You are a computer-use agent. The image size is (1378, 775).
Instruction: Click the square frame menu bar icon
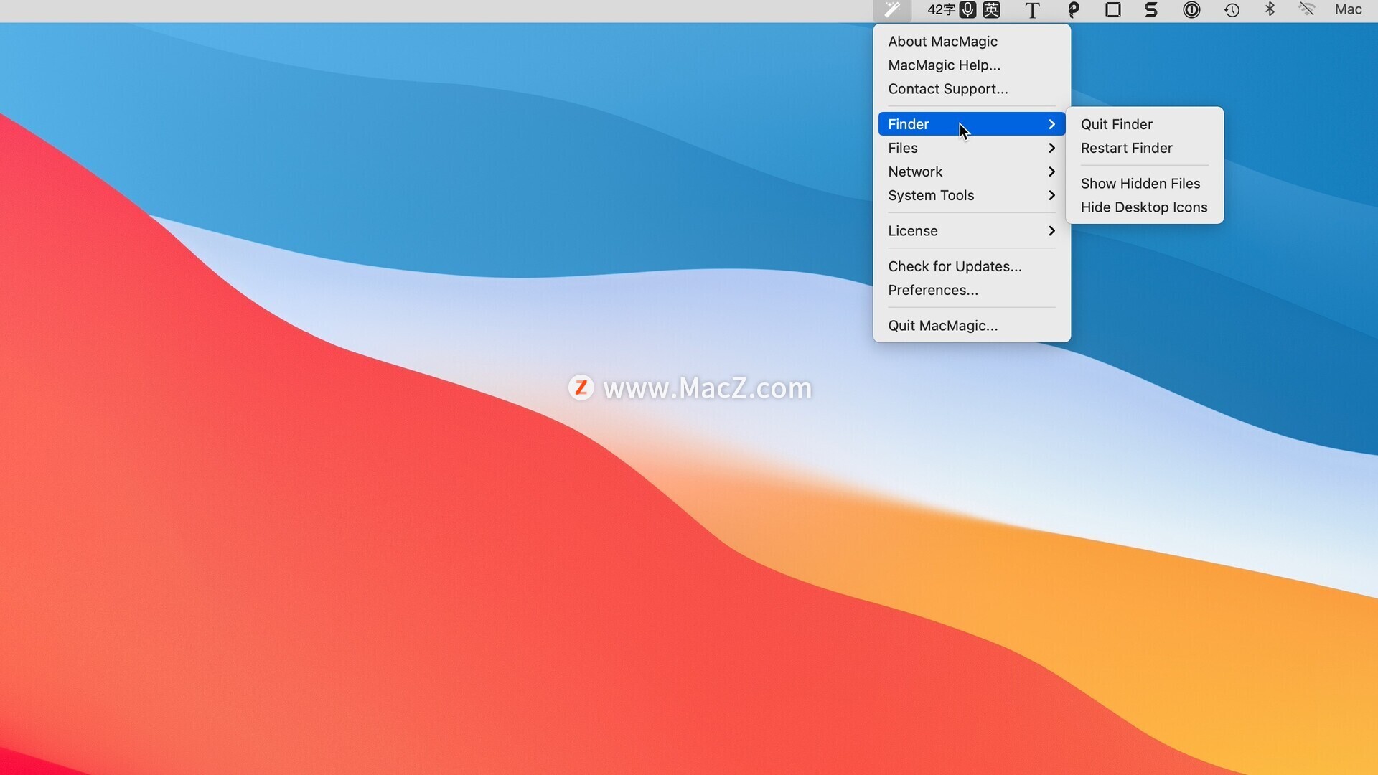pyautogui.click(x=1113, y=9)
